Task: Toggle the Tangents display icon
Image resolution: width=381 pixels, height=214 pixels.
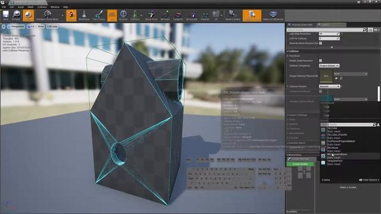Action: pos(178,15)
